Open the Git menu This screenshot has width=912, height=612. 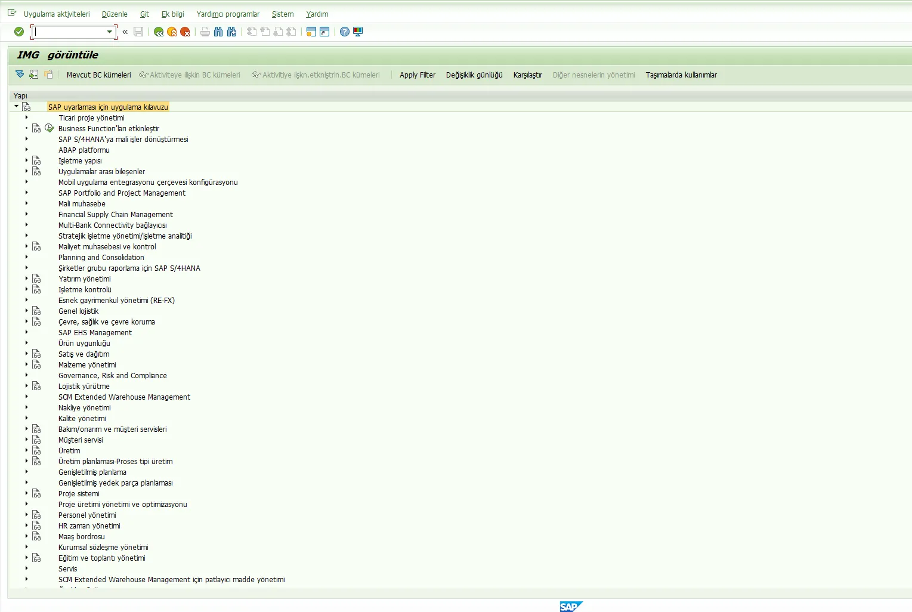144,14
